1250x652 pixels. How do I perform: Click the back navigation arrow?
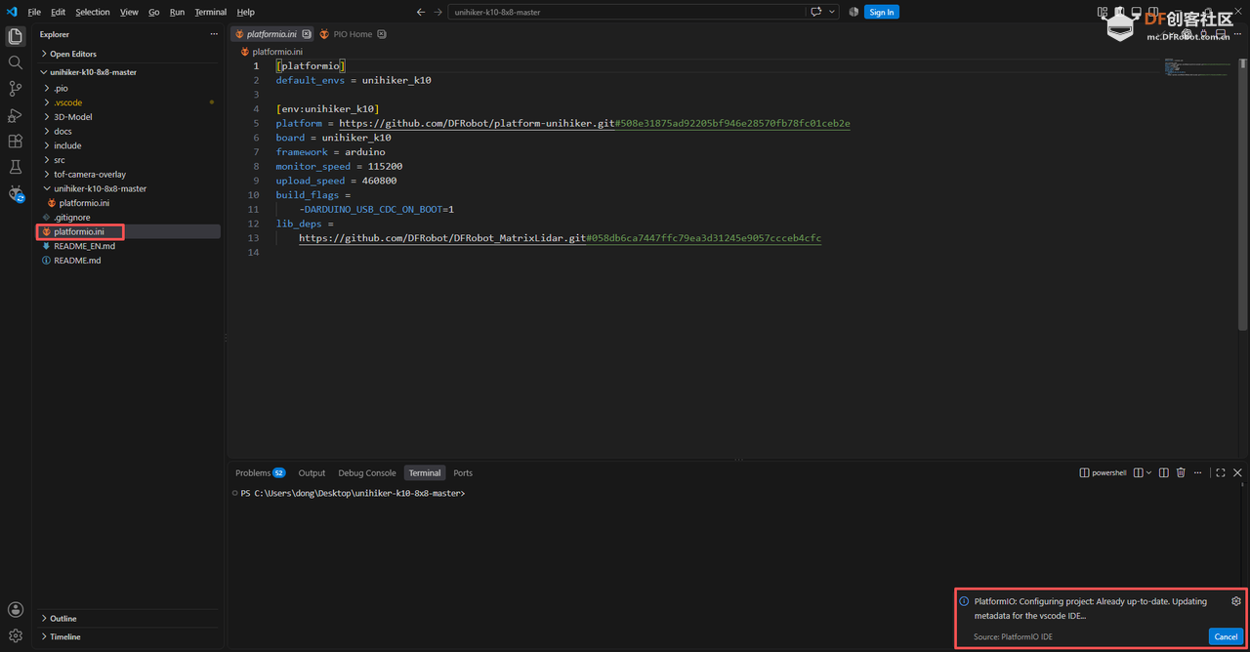tap(420, 12)
